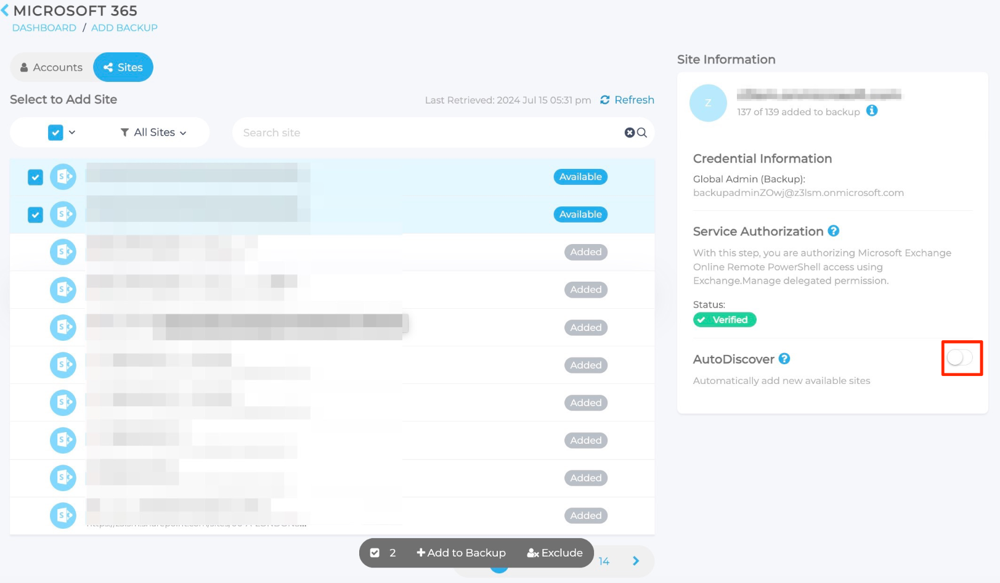Open Service Authorization help icon
1000x583 pixels.
pyautogui.click(x=833, y=231)
